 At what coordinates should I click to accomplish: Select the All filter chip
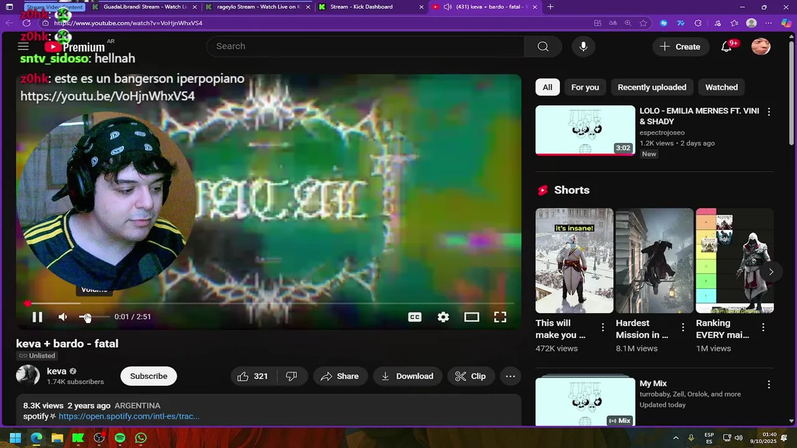(547, 87)
